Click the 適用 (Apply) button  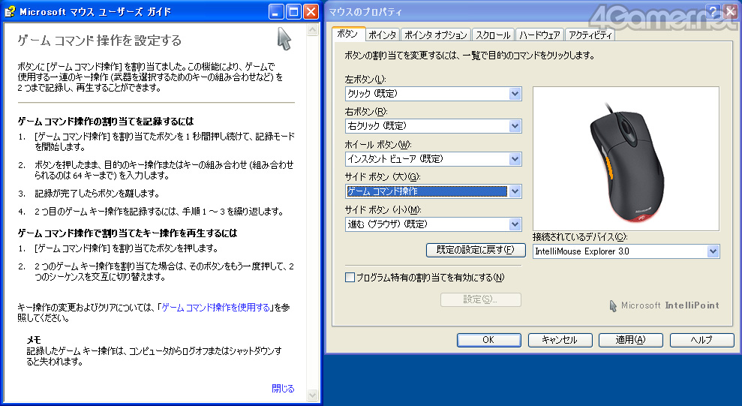631,340
